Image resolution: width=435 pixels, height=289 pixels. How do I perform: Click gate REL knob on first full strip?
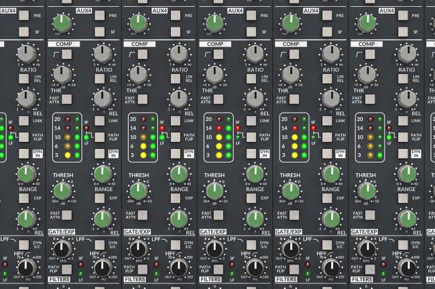pyautogui.click(x=103, y=218)
